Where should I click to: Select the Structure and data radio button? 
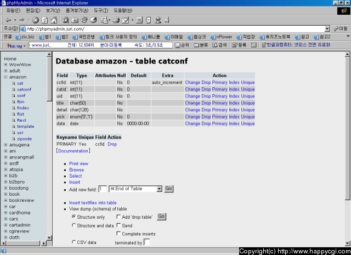point(73,225)
